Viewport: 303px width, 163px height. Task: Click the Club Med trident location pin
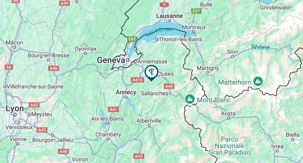click(x=151, y=73)
